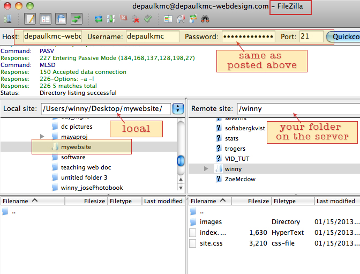The image size is (360, 274).
Task: Sort local files by Last modified column
Action: [x=163, y=201]
